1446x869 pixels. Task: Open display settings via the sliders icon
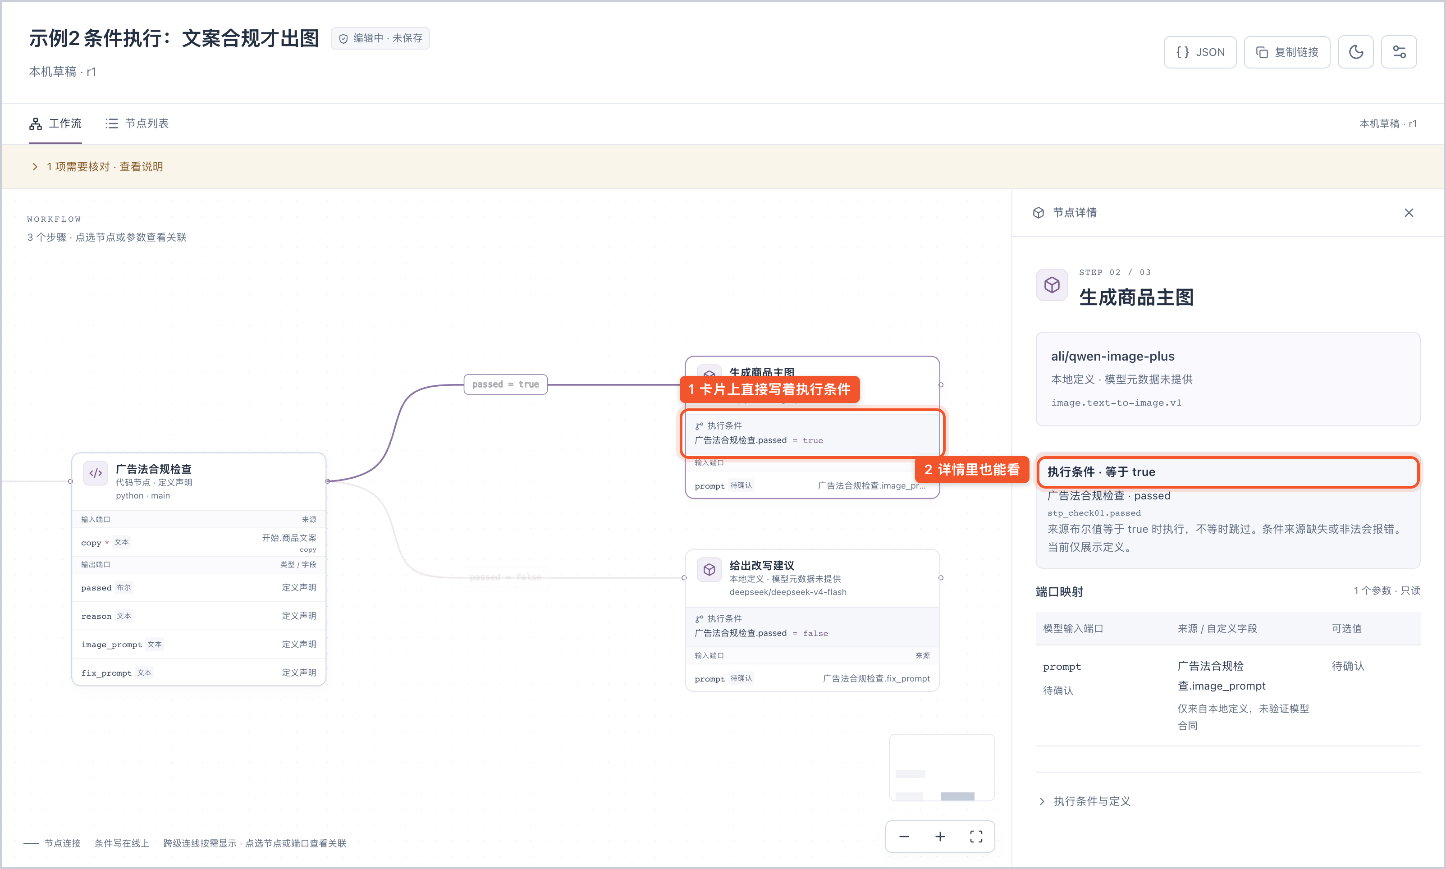tap(1399, 52)
